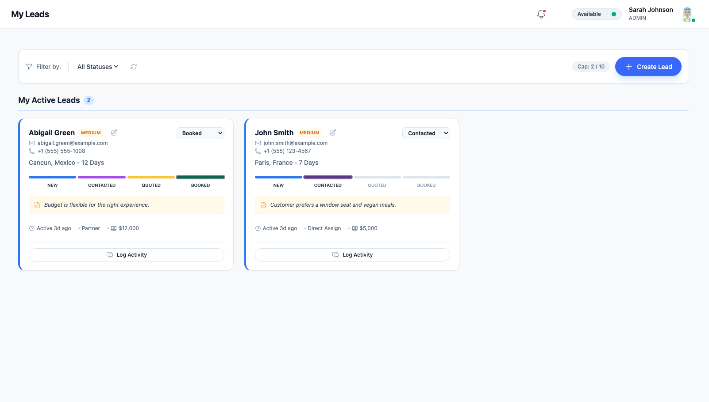Open John Smith's Contacted status selector
Image resolution: width=709 pixels, height=402 pixels.
coord(426,133)
